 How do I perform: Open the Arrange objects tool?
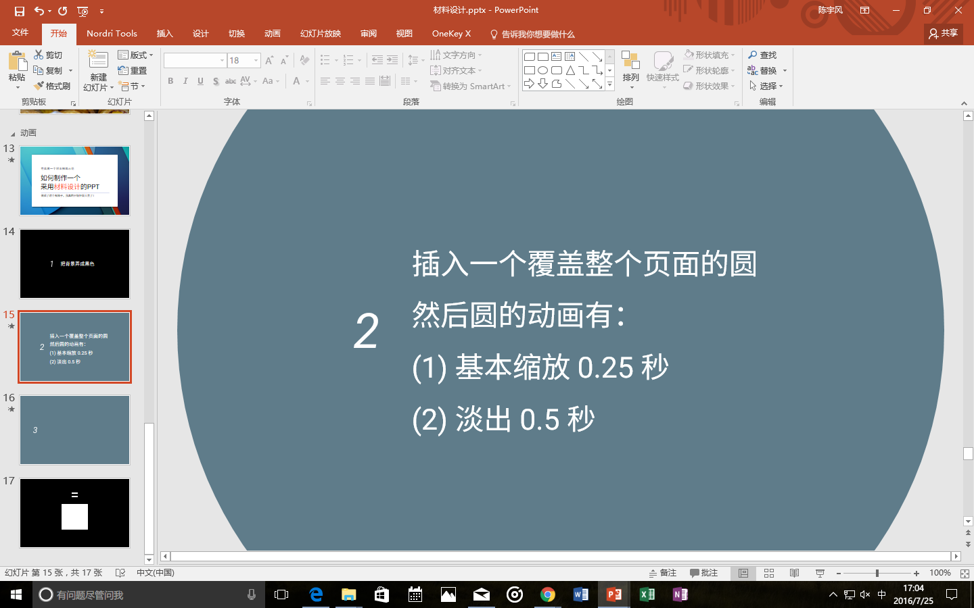tap(631, 71)
